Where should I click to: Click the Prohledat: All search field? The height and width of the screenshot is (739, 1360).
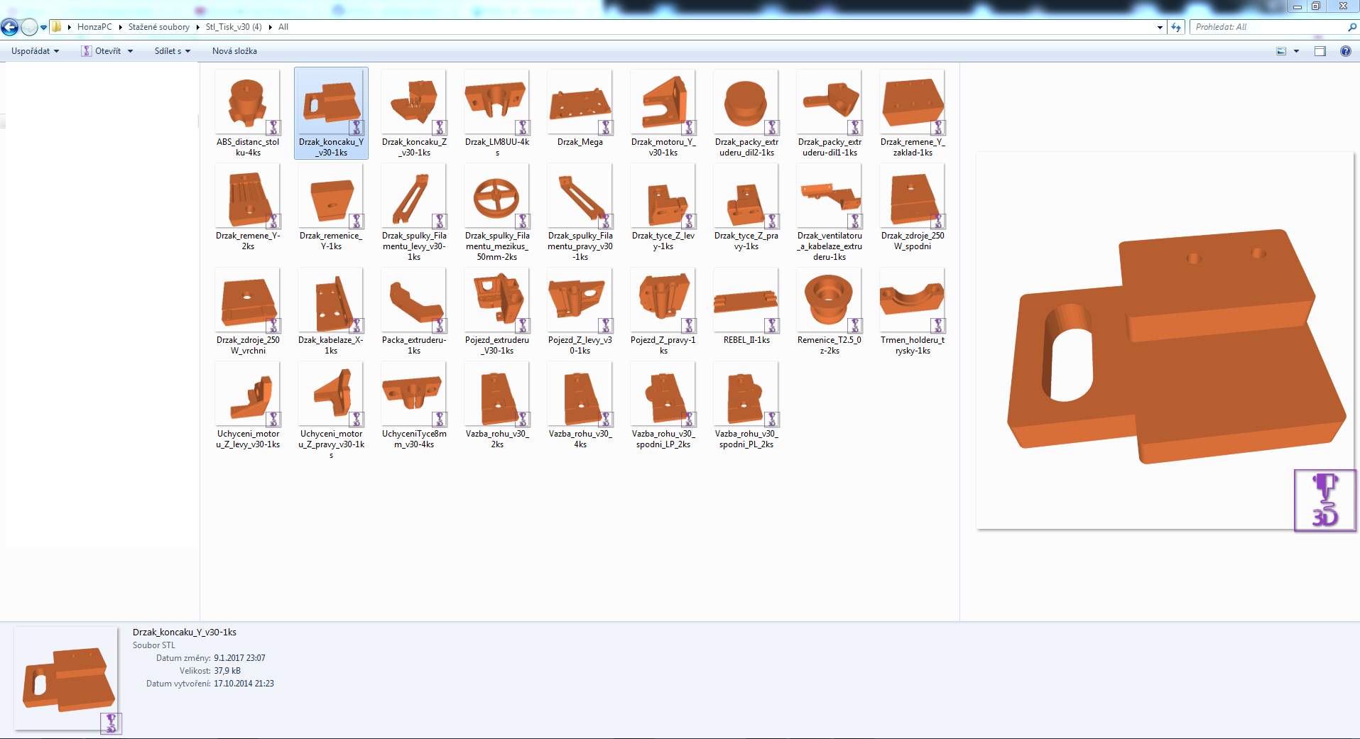[1268, 27]
